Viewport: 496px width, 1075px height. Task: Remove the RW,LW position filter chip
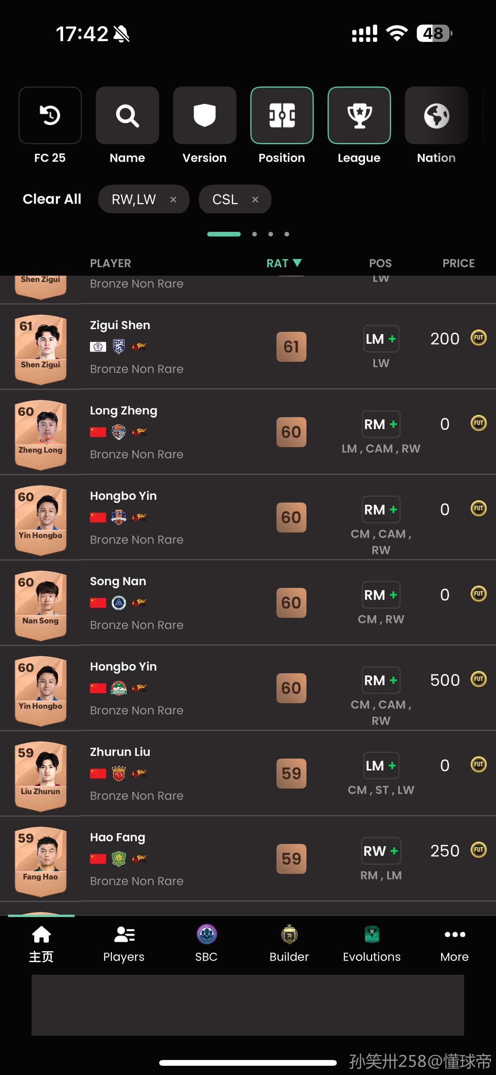click(173, 200)
